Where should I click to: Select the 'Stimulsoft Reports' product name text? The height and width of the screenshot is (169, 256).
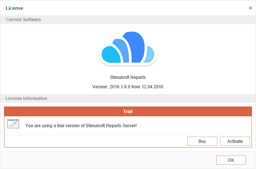[128, 77]
